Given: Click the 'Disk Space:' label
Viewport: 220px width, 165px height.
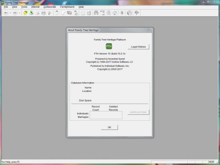Looking at the screenshot, I should coord(85,101).
